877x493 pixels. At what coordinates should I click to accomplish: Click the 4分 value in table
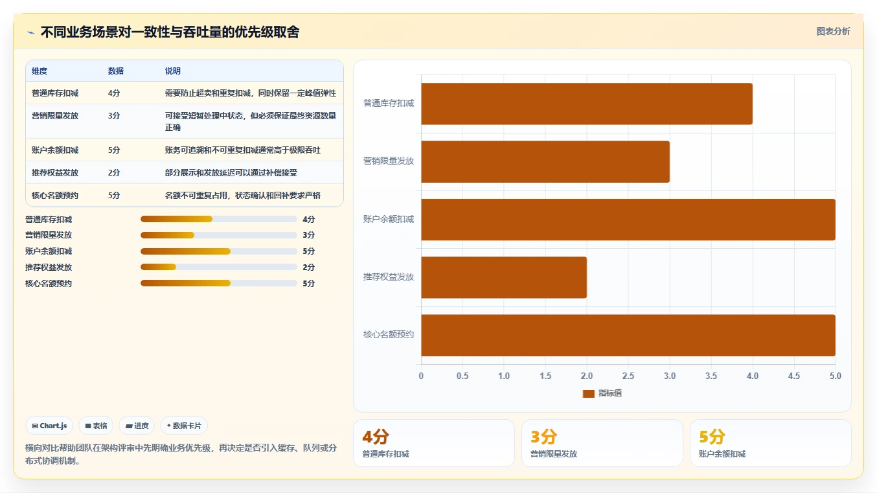click(114, 93)
